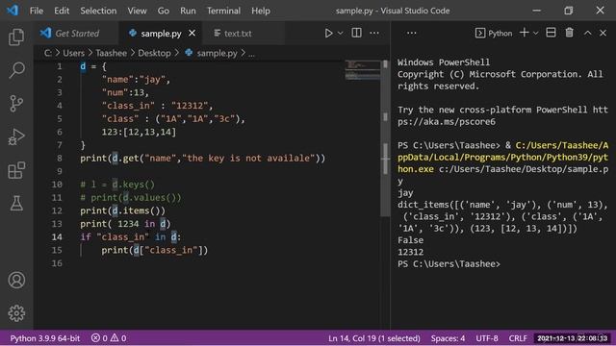Split the editor to the right

356,33
